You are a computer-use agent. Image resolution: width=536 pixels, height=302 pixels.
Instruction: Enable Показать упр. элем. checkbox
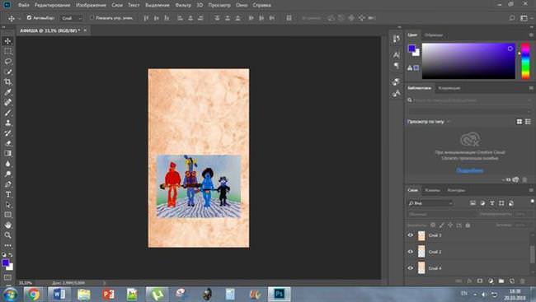click(92, 18)
